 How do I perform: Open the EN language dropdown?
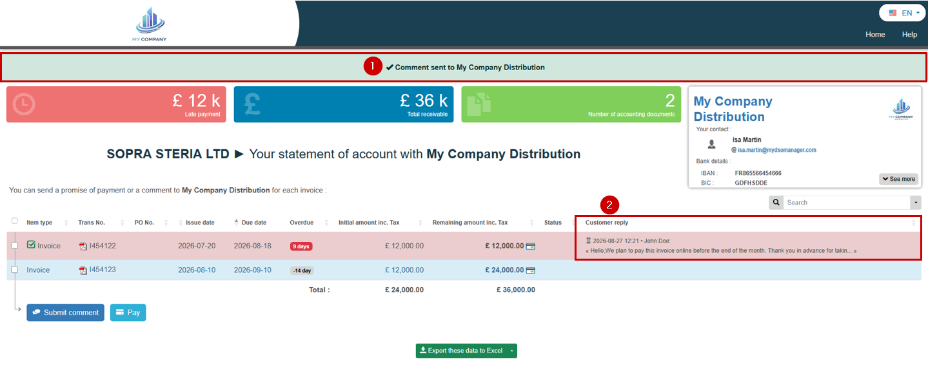(x=902, y=13)
